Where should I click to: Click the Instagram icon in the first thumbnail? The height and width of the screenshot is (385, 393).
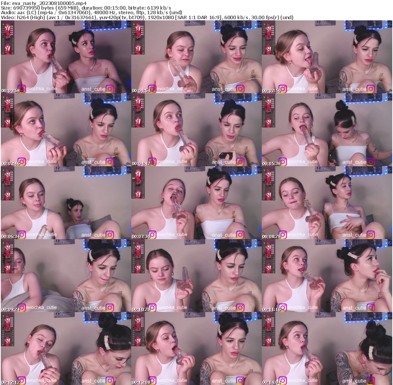pyautogui.click(x=22, y=89)
